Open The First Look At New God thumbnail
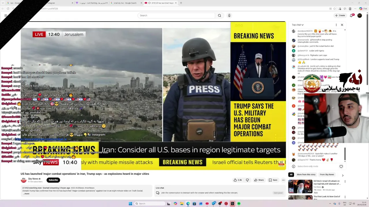Viewport: 369px width, 207px height. [300, 198]
